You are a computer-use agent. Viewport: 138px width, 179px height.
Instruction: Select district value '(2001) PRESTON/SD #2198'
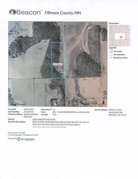tap(44, 120)
